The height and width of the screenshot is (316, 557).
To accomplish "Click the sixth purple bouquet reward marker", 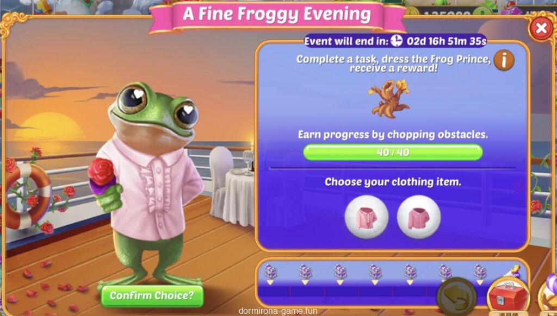I will [445, 274].
